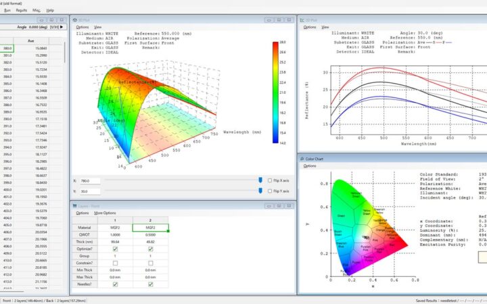Select layer 2 thickness 49.82

150,242
